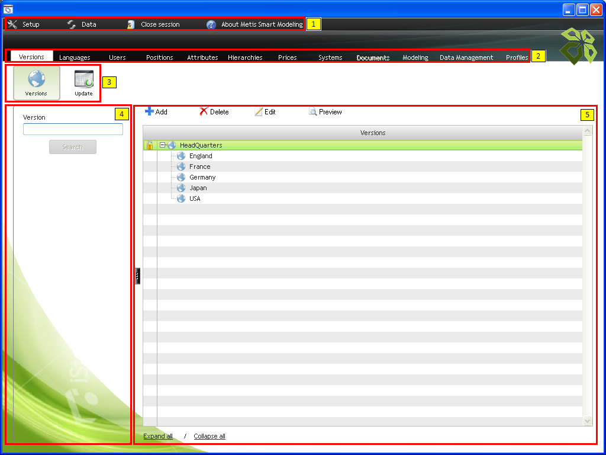Click Close session in top menu
This screenshot has width=606, height=455.
coord(153,24)
